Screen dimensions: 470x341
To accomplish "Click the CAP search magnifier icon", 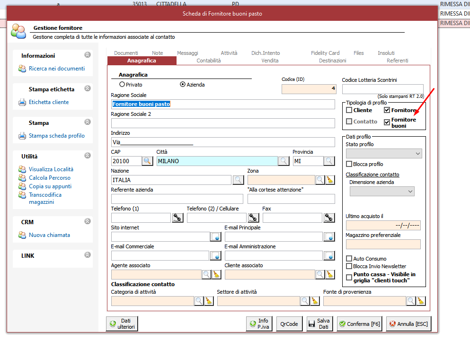I will (148, 161).
